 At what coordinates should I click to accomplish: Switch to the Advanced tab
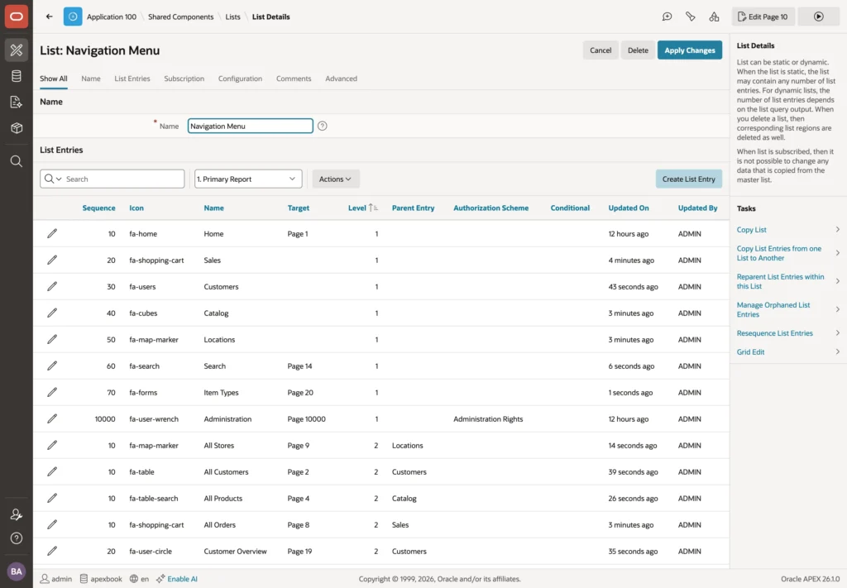coord(341,79)
